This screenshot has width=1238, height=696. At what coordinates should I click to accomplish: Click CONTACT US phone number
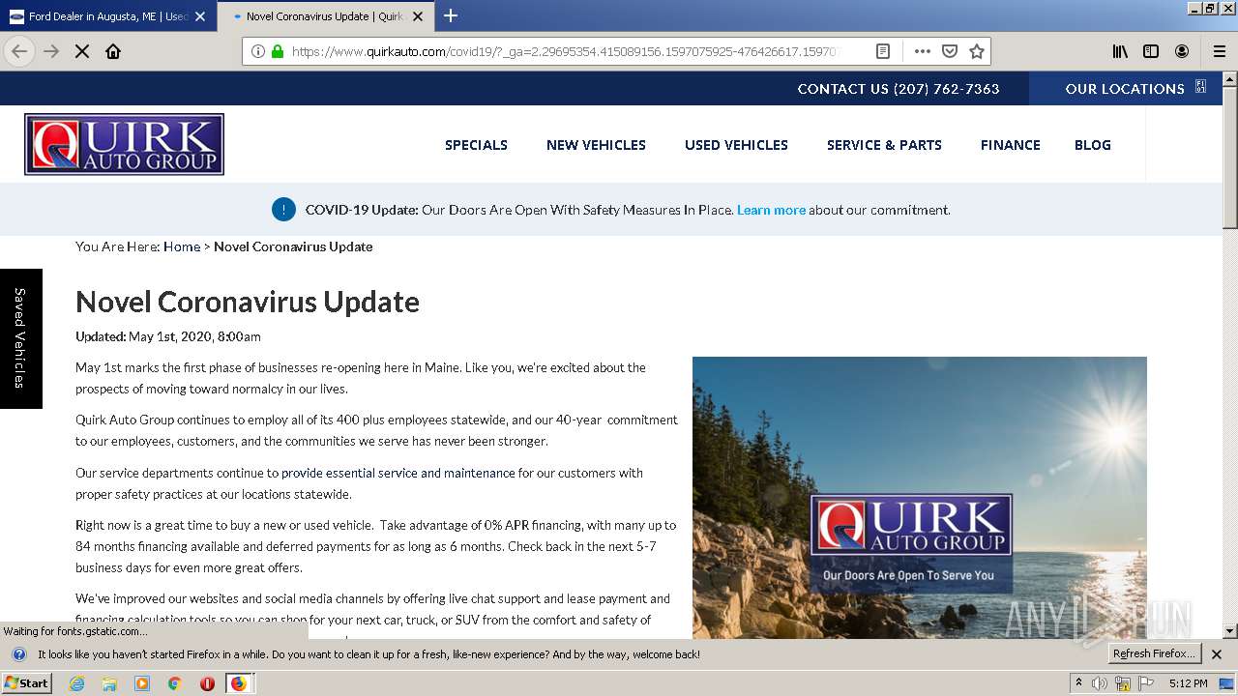click(899, 88)
